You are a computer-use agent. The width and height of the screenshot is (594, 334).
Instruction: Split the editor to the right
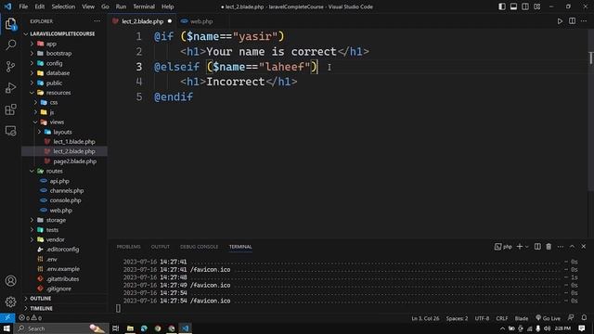click(572, 21)
